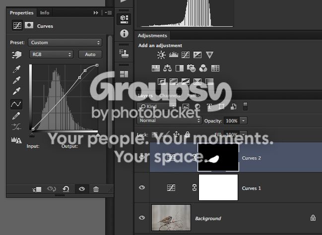Add an Exposure adjustment
Viewport: 322px width, 235px height.
pos(197,55)
